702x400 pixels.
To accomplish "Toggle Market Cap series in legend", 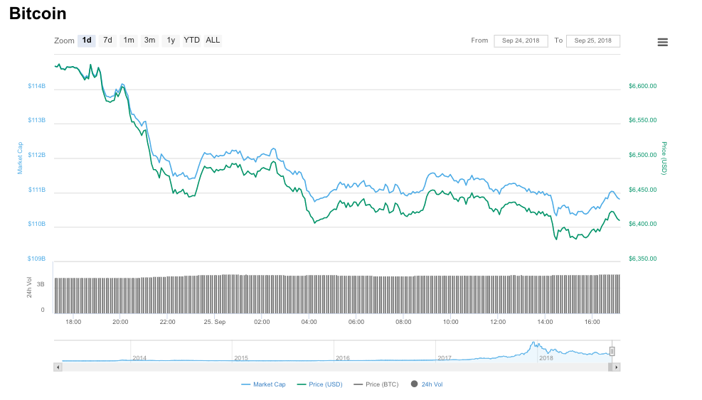I will (x=263, y=384).
